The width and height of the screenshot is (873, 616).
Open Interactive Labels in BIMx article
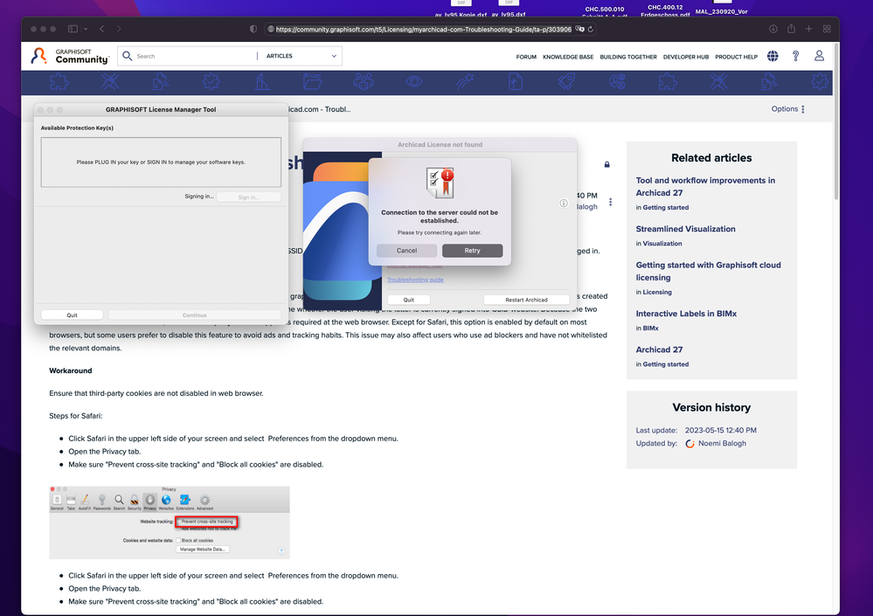pos(686,314)
